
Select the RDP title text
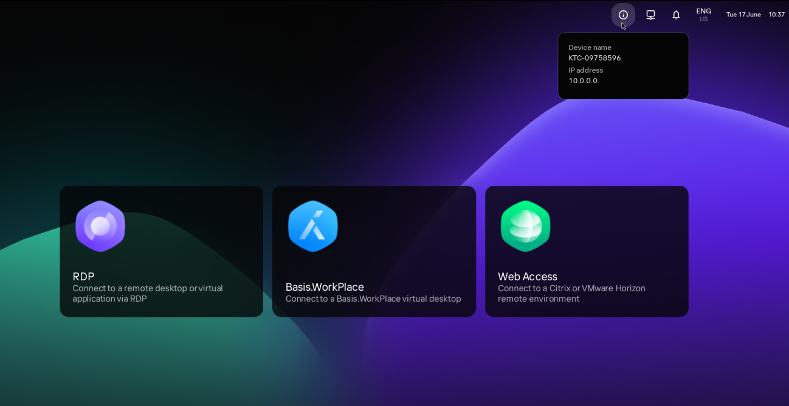point(83,277)
